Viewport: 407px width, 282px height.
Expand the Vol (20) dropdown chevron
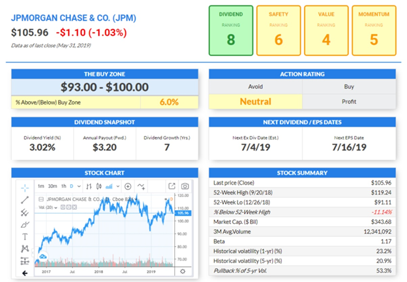click(x=56, y=208)
